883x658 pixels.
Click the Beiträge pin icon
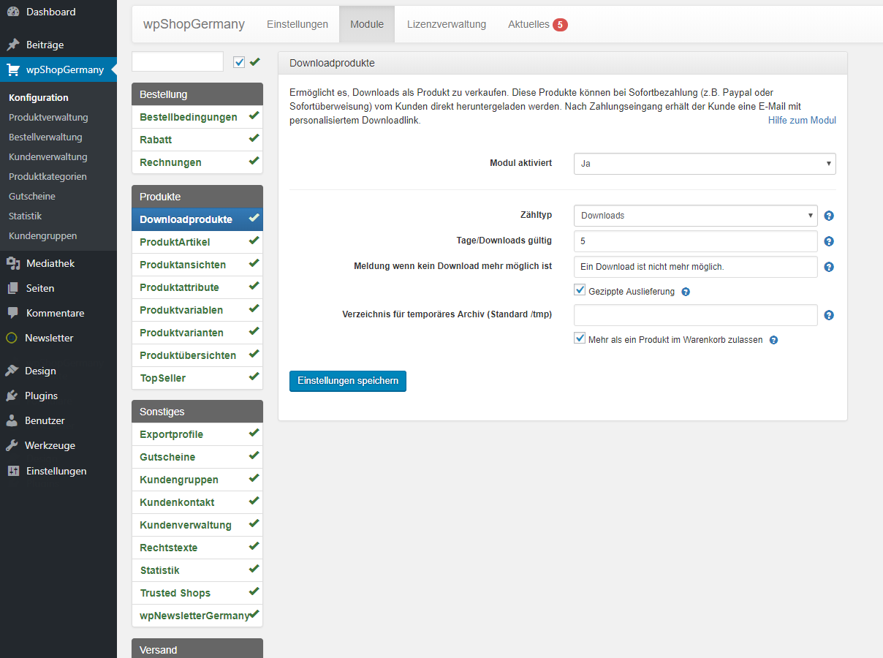[x=12, y=45]
